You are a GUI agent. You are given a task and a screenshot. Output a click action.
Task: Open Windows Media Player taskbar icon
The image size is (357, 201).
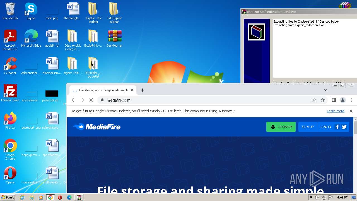41,197
